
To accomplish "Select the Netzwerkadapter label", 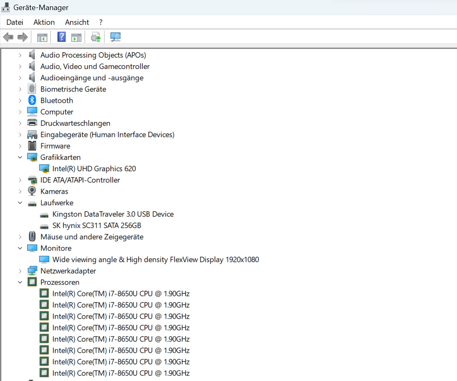I will (x=68, y=270).
